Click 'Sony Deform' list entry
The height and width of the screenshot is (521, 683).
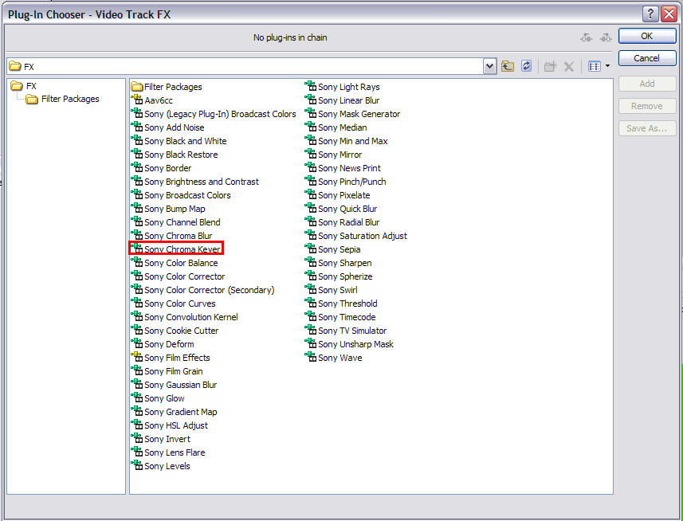point(169,344)
